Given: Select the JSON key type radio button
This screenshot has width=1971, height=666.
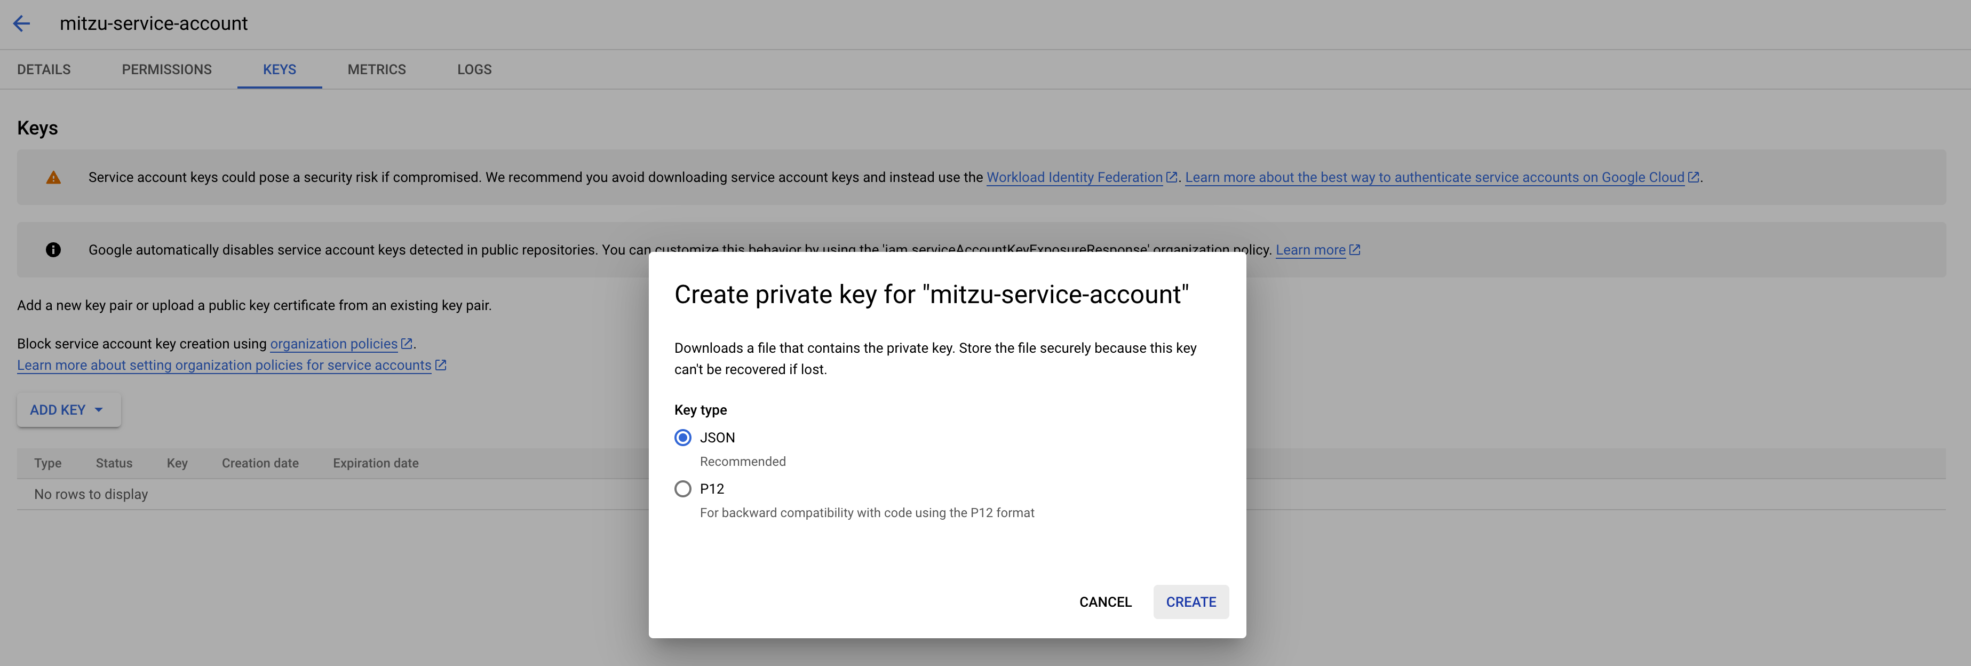Looking at the screenshot, I should click(x=682, y=438).
